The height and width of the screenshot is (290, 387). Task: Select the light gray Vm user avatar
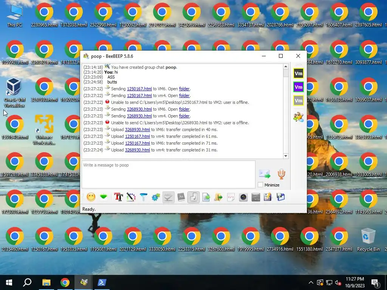[x=299, y=100]
